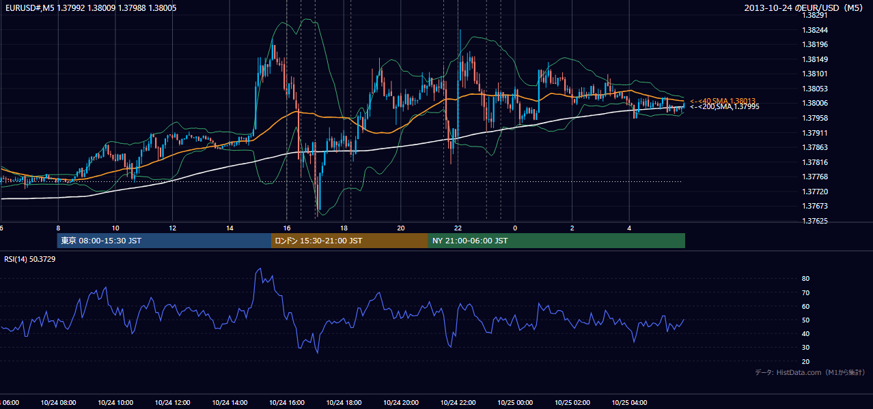Image resolution: width=873 pixels, height=409 pixels.
Task: Click price axis value 1.37625
Action: (814, 221)
